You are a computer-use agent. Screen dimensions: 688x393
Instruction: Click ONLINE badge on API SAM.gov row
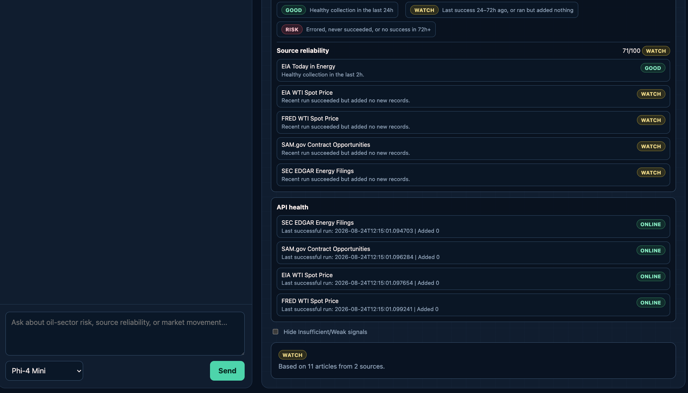[651, 251]
